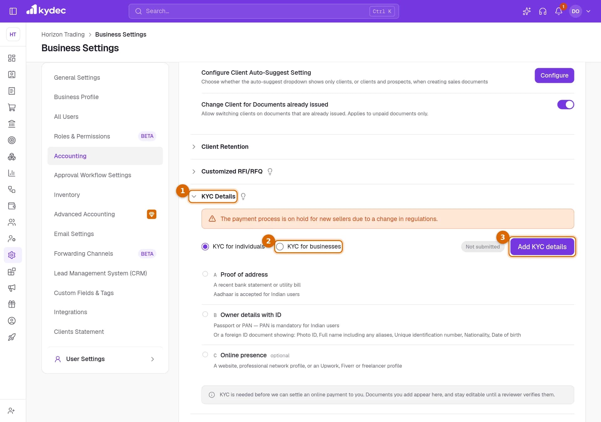Open the bar chart reports icon
This screenshot has width=601, height=422.
coord(12,173)
